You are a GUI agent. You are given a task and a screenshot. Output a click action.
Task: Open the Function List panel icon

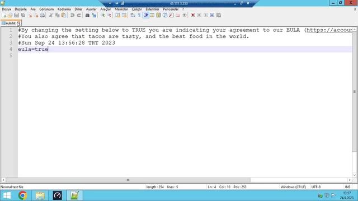pos(171,15)
